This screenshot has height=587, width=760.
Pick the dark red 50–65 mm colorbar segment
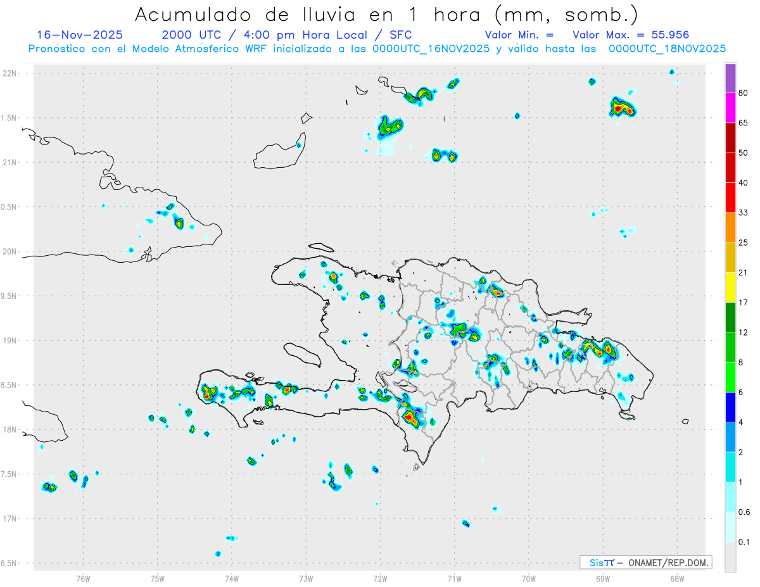[x=730, y=138]
